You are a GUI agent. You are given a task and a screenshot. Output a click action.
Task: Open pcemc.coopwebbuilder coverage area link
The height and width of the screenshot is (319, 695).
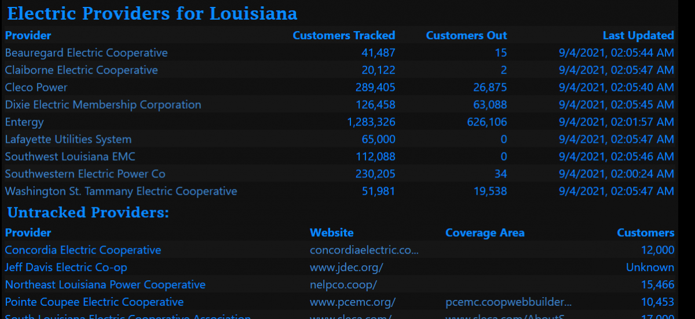click(509, 302)
